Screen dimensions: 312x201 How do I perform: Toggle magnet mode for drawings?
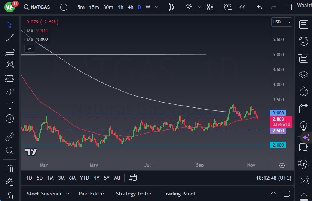coord(10,169)
